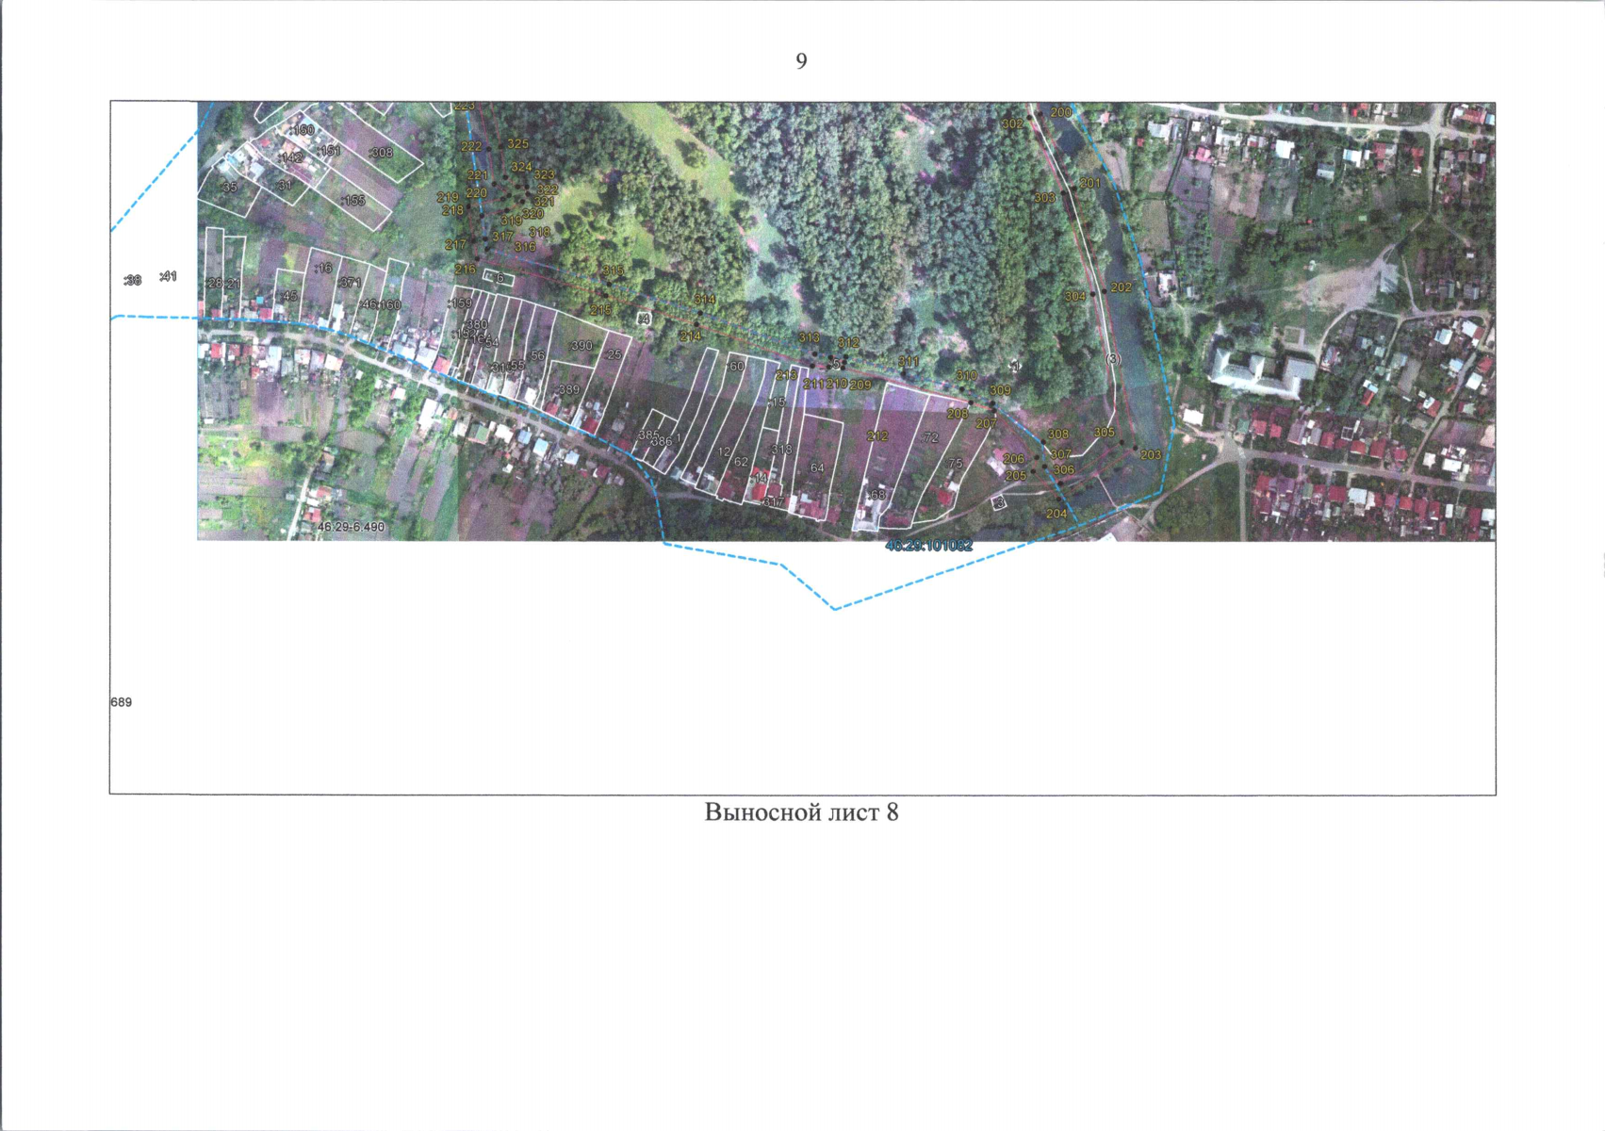The width and height of the screenshot is (1605, 1131).
Task: Select survey point label 315
Action: pos(613,271)
